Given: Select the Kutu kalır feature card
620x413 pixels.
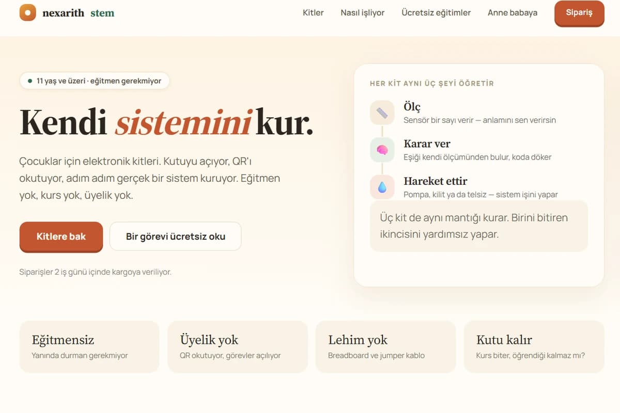Looking at the screenshot, I should click(x=534, y=346).
